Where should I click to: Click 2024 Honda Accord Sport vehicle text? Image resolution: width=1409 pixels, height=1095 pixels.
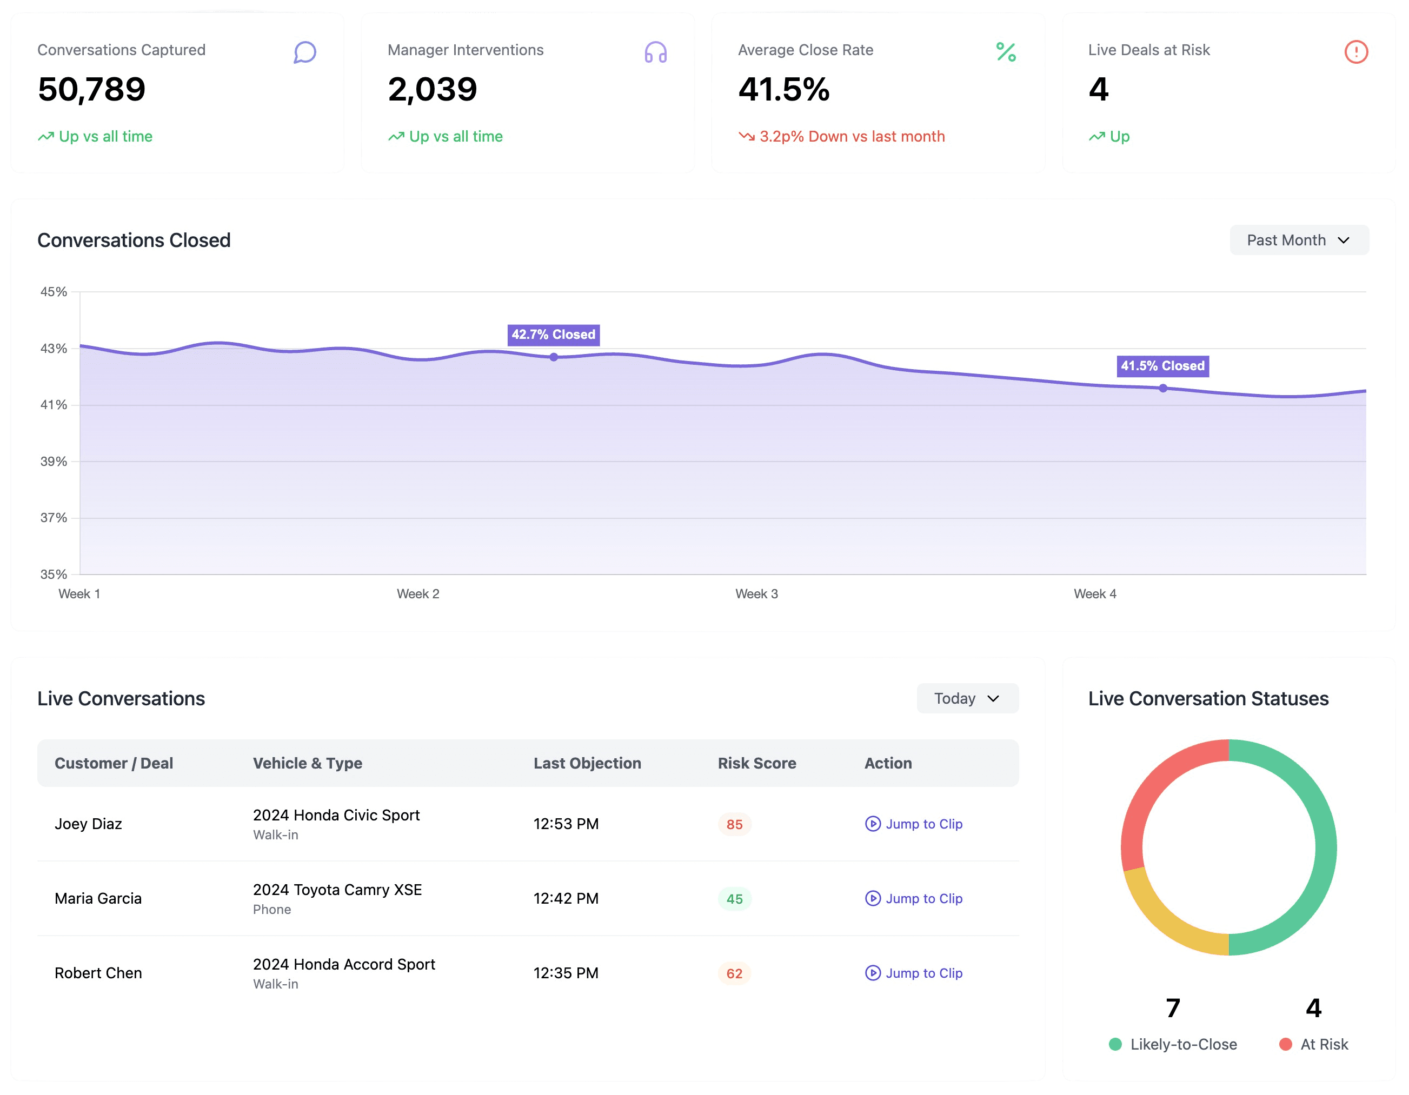point(344,965)
